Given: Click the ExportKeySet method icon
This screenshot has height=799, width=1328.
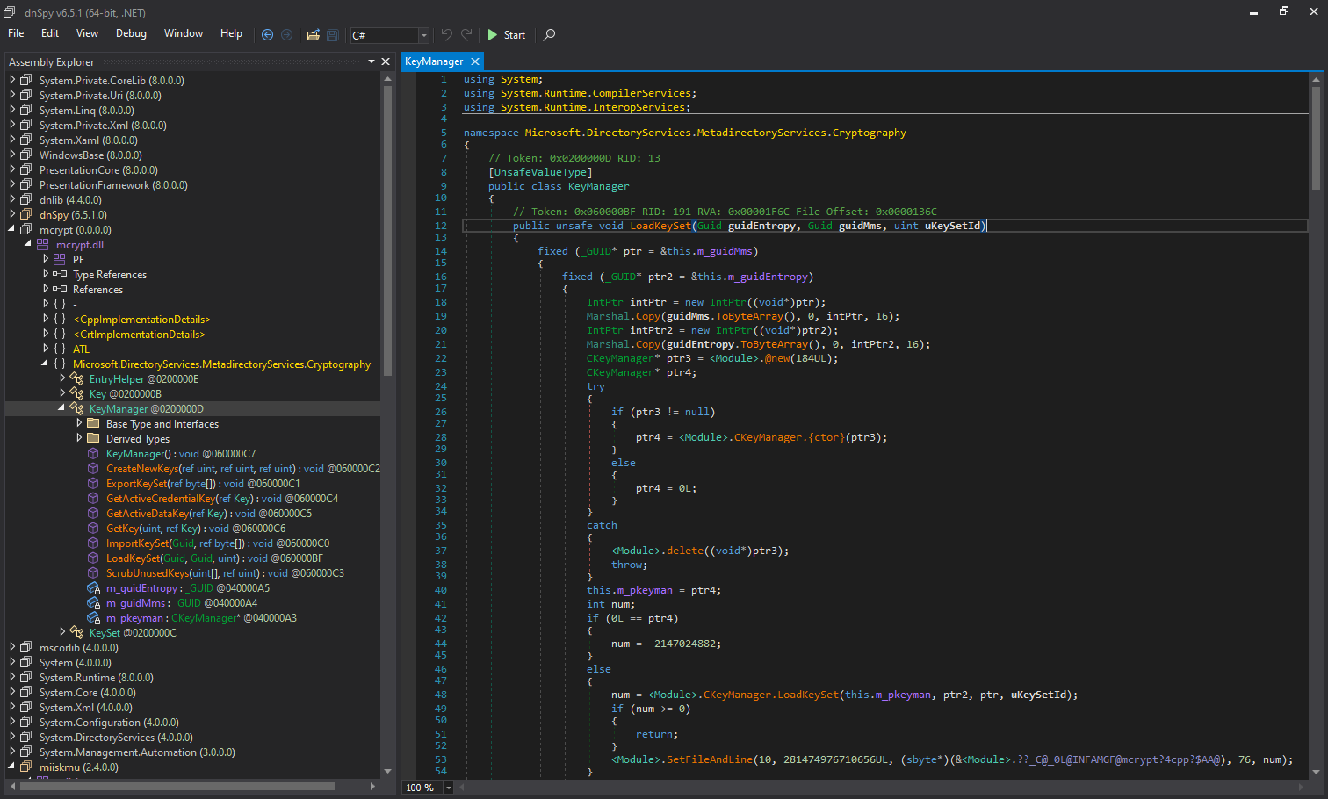Looking at the screenshot, I should (93, 483).
